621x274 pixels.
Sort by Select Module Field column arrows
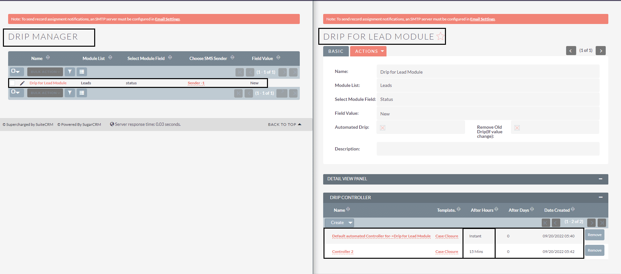point(170,57)
